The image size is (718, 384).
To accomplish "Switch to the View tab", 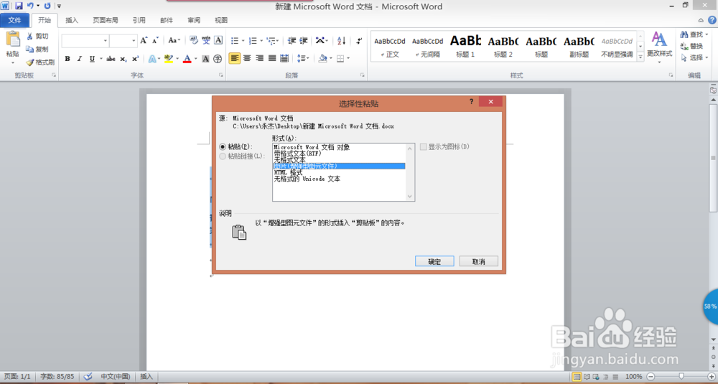I will click(x=221, y=20).
